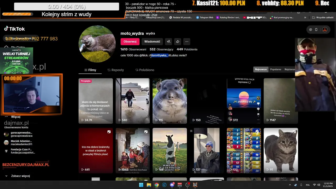336x189 pixels.
Task: Open Katalog filmów i seri... bookmark
Action: (x=228, y=18)
